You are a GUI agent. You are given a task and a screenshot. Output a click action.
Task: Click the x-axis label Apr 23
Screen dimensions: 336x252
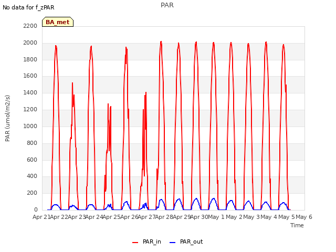point(77,217)
